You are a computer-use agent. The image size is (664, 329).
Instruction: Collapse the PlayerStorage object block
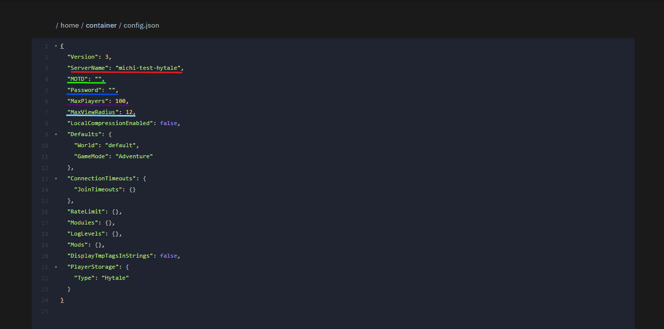pyautogui.click(x=55, y=267)
